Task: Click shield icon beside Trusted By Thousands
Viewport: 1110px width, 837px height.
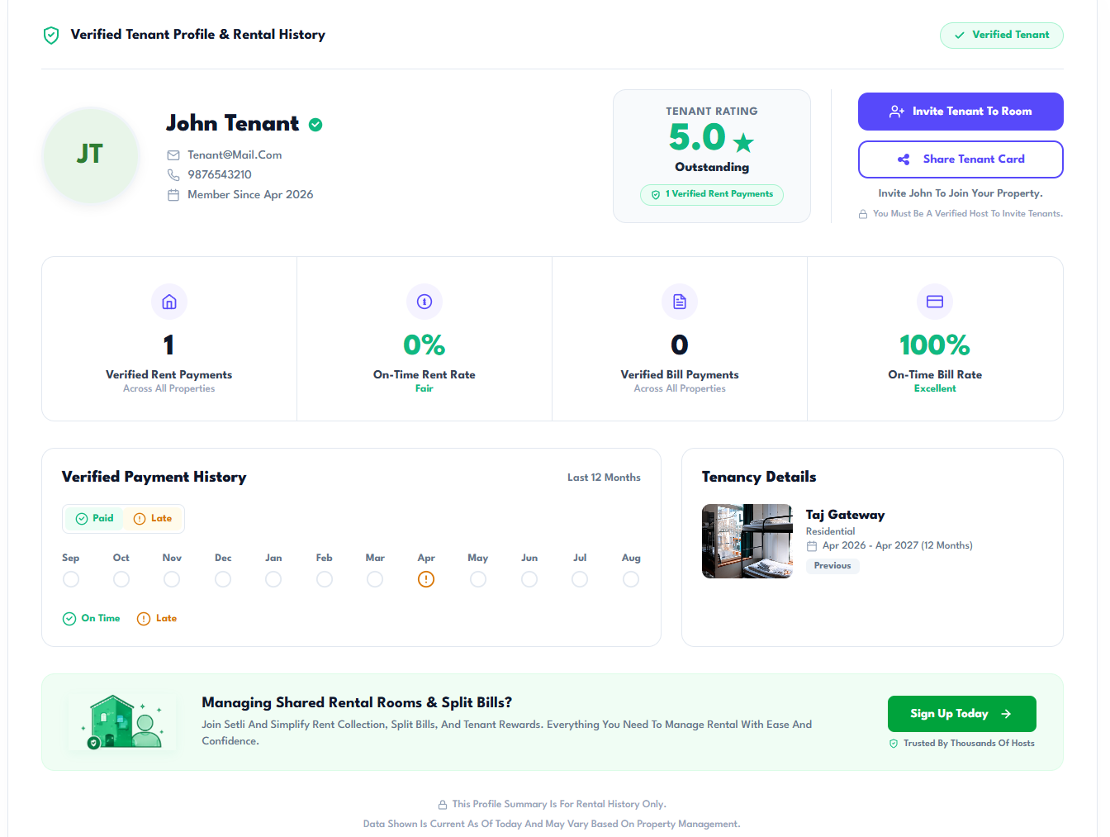Action: coord(894,744)
